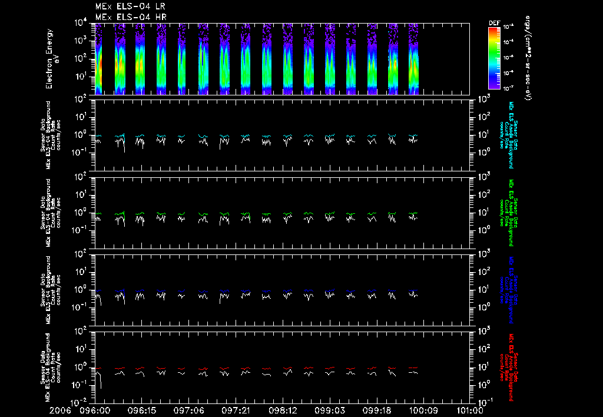Click the 10^-2 tick on the bottom panel's left axis

[x=79, y=402]
